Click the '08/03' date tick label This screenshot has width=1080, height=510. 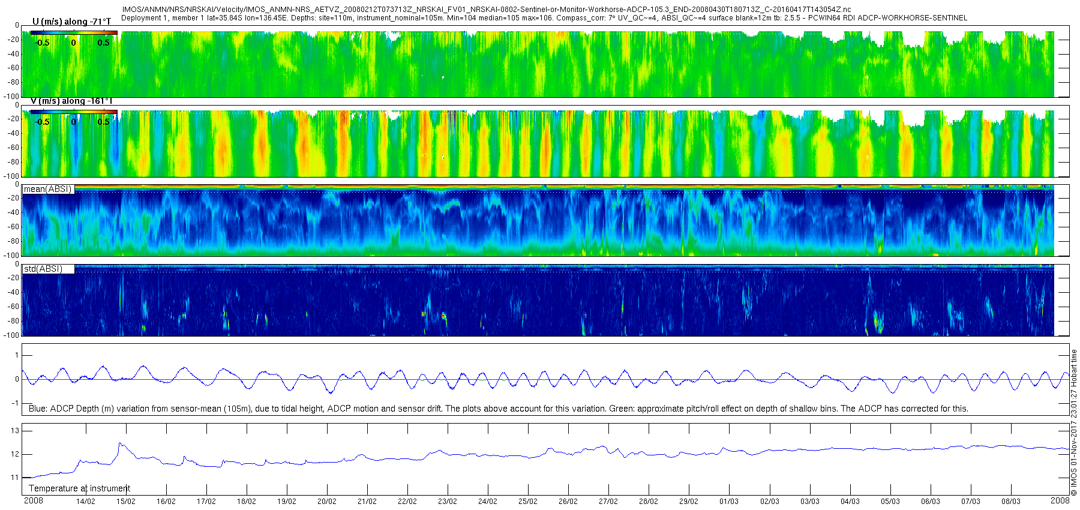1011,502
